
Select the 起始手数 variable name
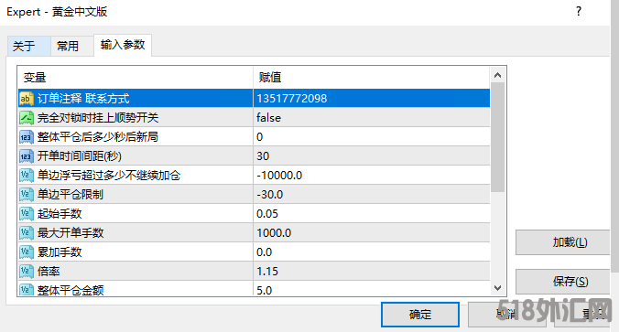[x=60, y=214]
